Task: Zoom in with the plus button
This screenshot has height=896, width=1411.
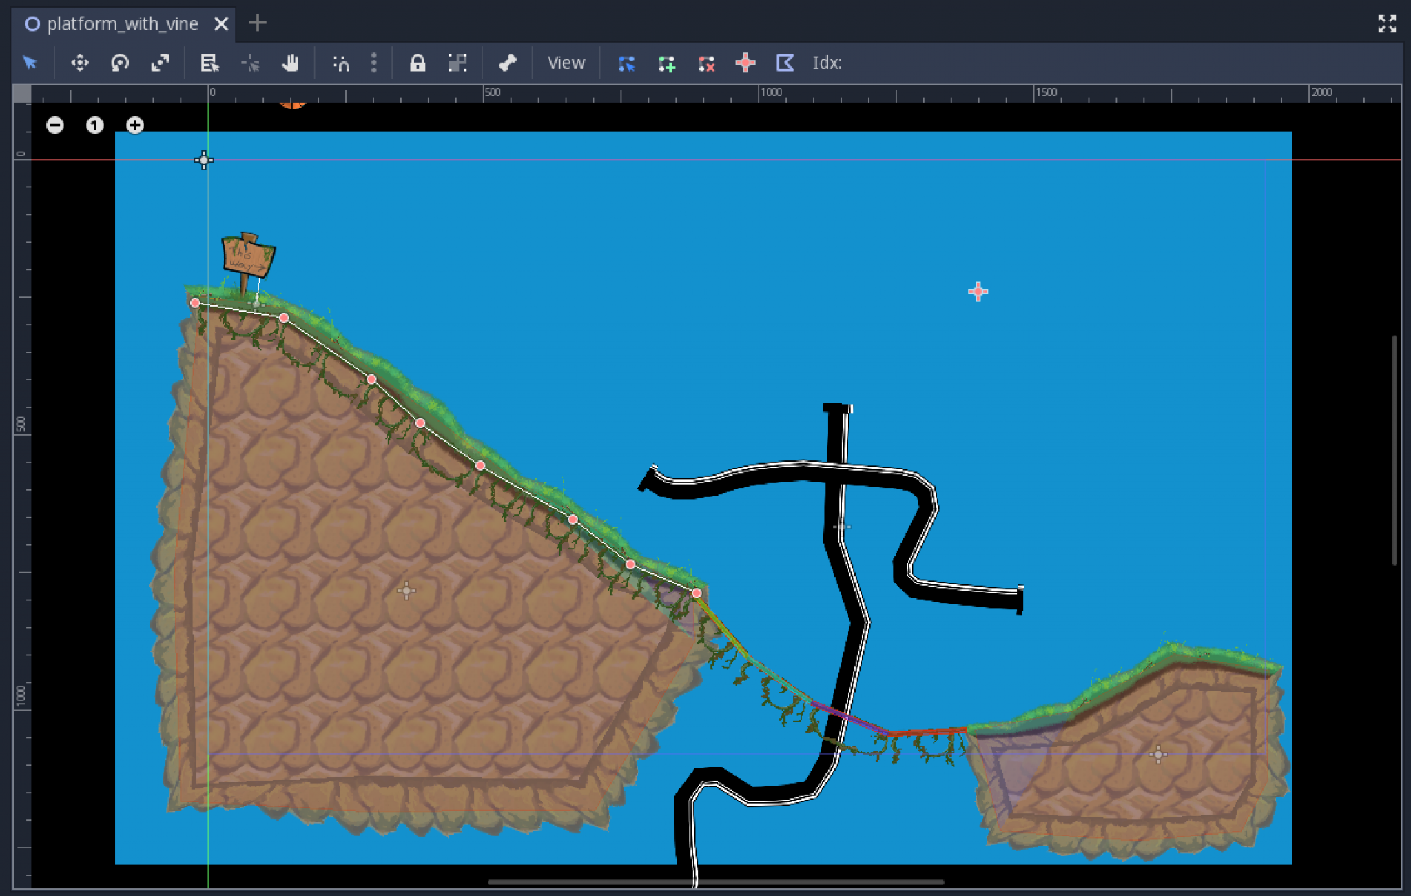Action: click(x=135, y=125)
